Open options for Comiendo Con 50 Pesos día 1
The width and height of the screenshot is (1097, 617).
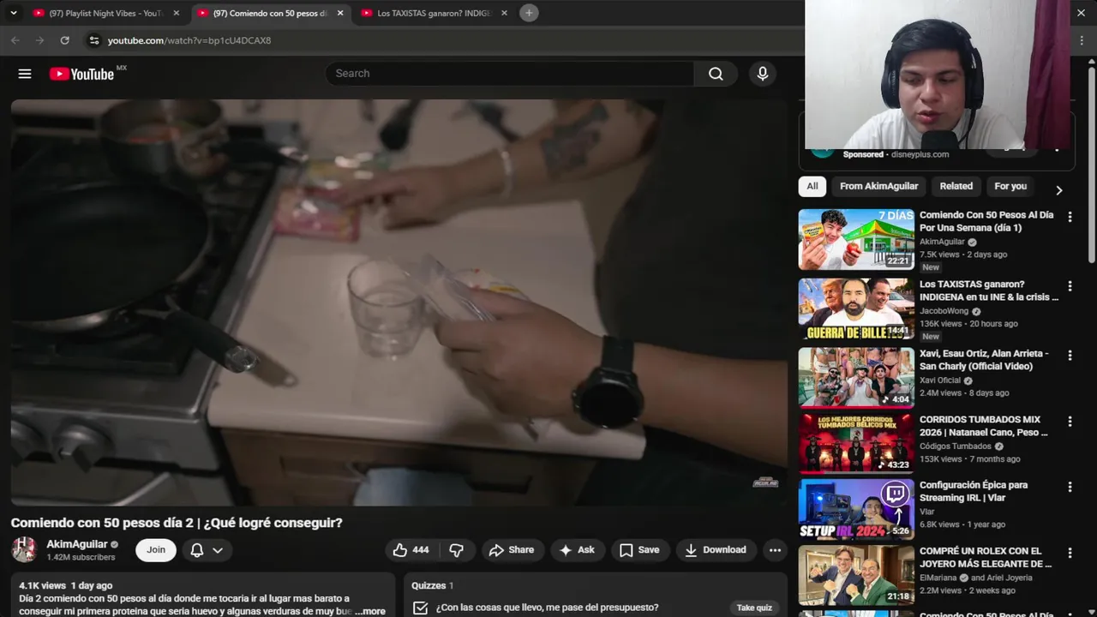(x=1070, y=217)
